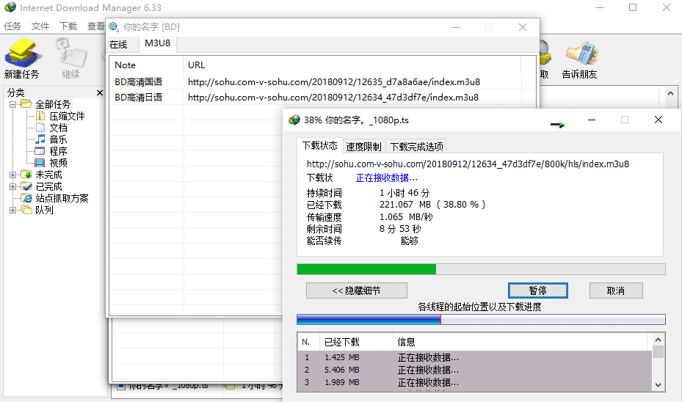Click the 压缩文件 category icon

[40, 116]
